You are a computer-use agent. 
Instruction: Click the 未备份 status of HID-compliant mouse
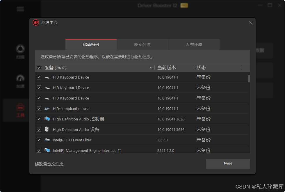[203, 109]
